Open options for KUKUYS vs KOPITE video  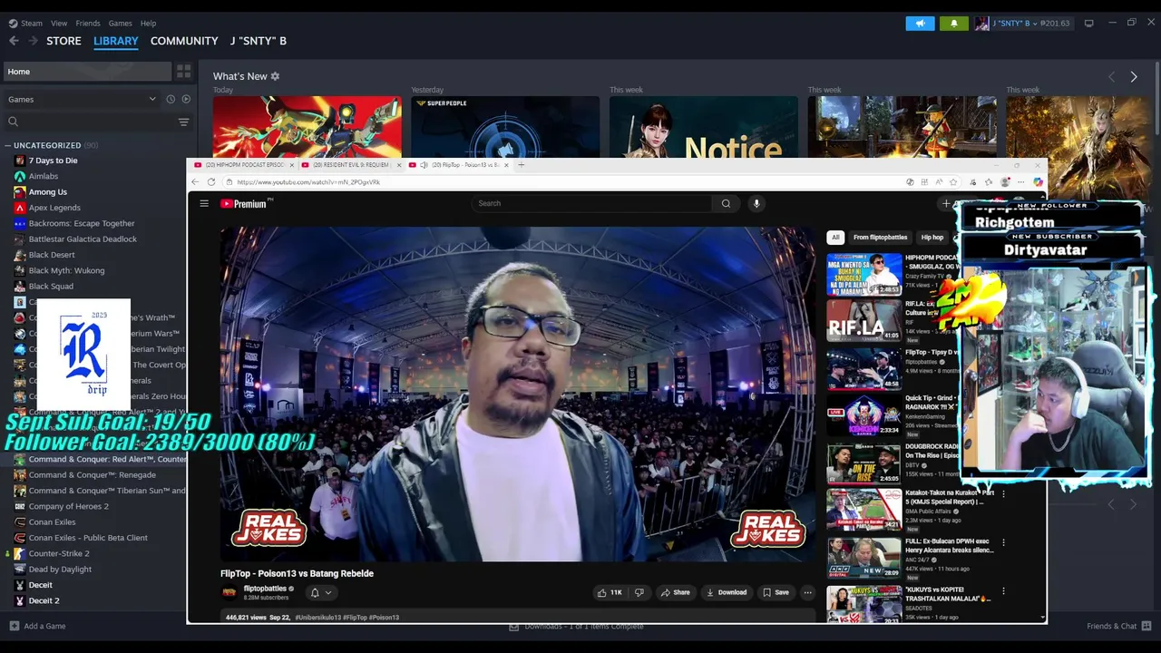(x=1003, y=590)
